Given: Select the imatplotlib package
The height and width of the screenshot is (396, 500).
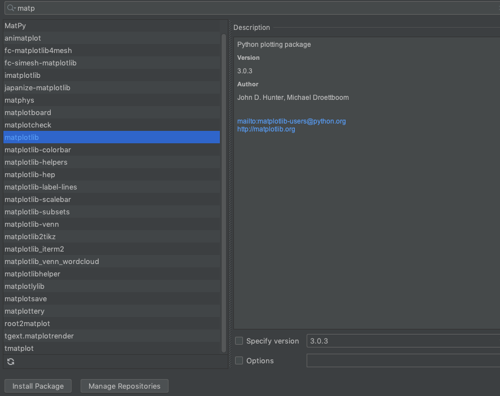Looking at the screenshot, I should 112,75.
